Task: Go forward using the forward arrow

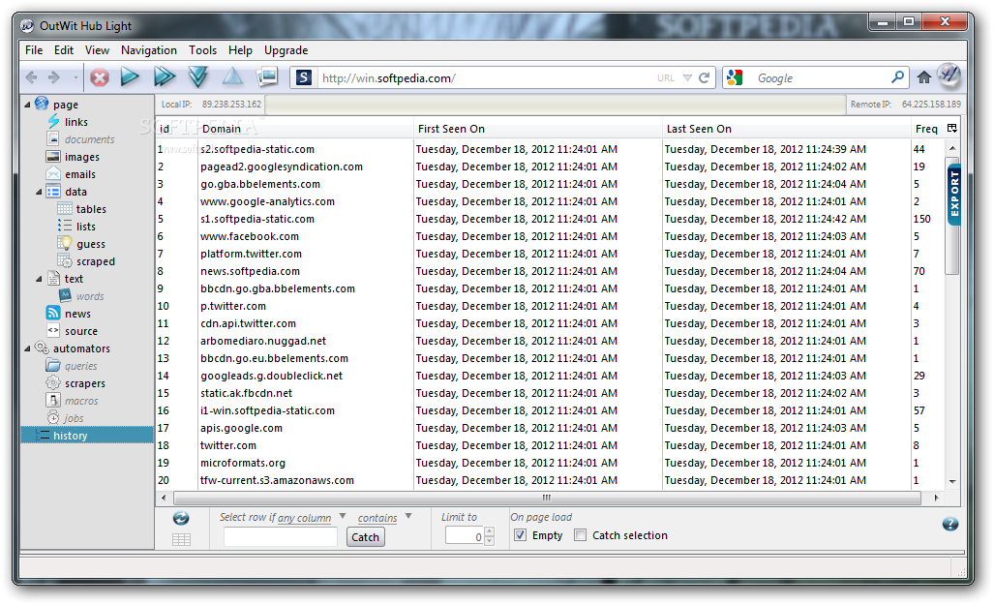Action: (x=54, y=78)
